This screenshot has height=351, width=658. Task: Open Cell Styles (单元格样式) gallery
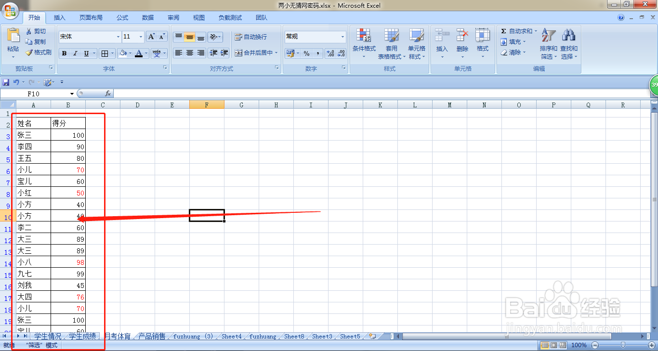(416, 43)
